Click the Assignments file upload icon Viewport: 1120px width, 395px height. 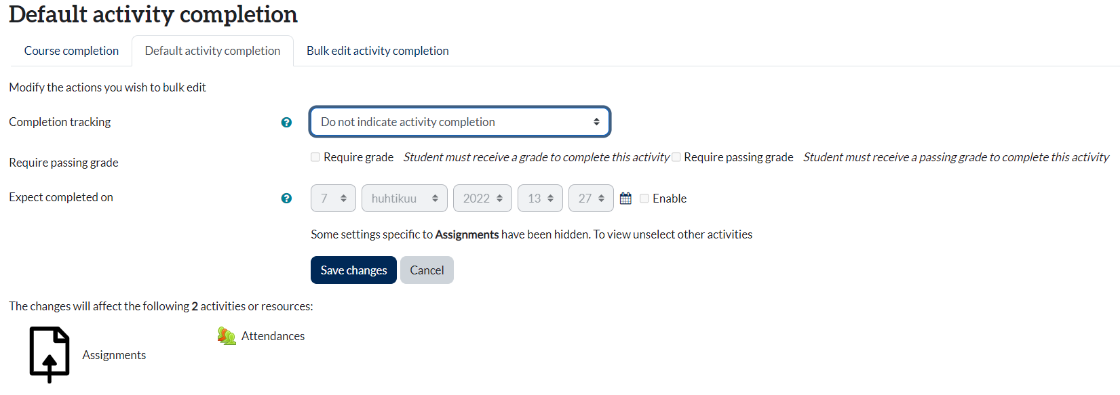click(x=50, y=354)
